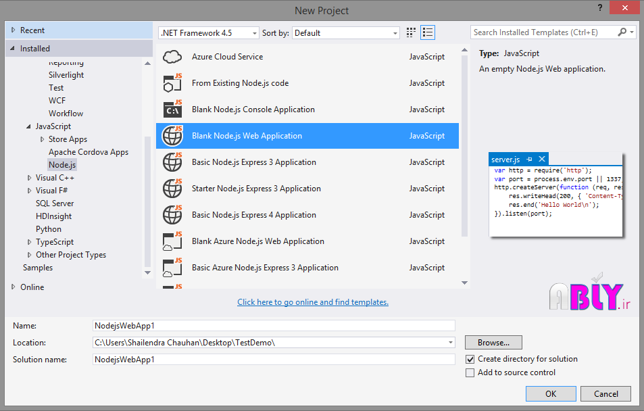The height and width of the screenshot is (411, 644).
Task: Select HDInsight in the tree
Action: [53, 216]
